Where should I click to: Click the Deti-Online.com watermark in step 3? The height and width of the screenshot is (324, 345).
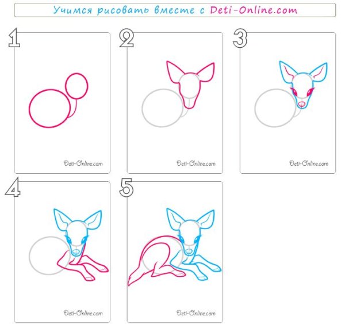(x=309, y=163)
